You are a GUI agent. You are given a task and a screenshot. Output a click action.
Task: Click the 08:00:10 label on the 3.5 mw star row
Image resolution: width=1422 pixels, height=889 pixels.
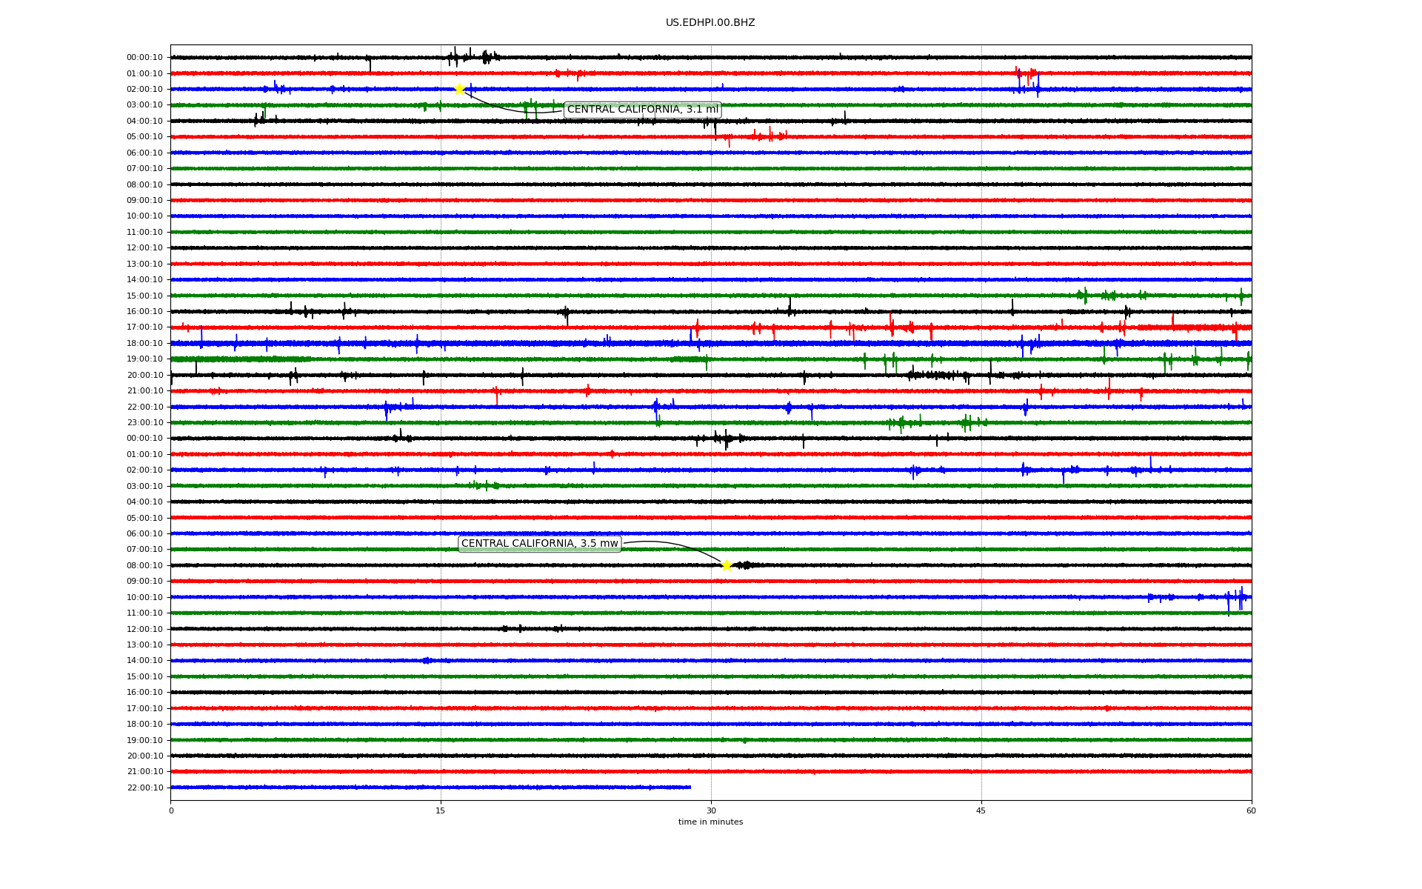coord(144,566)
